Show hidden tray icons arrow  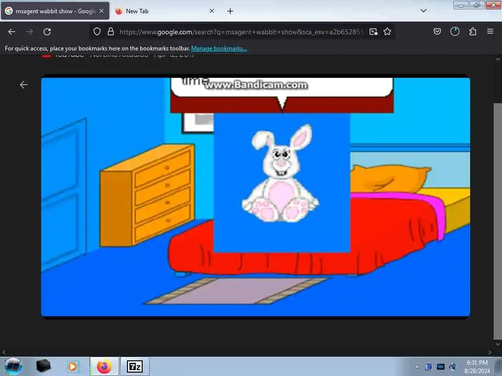(417, 367)
